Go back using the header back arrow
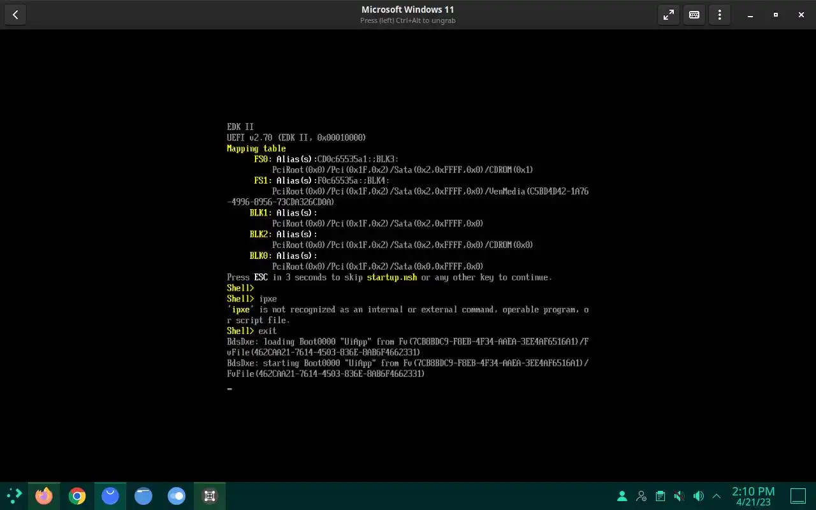The width and height of the screenshot is (816, 510). pyautogui.click(x=15, y=15)
